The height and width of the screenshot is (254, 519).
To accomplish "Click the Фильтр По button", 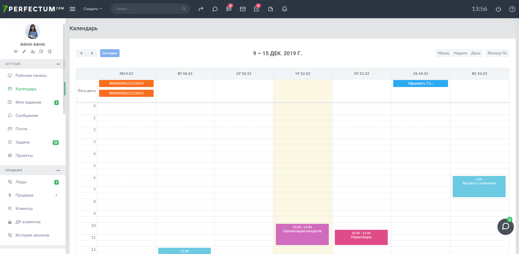I will point(497,53).
